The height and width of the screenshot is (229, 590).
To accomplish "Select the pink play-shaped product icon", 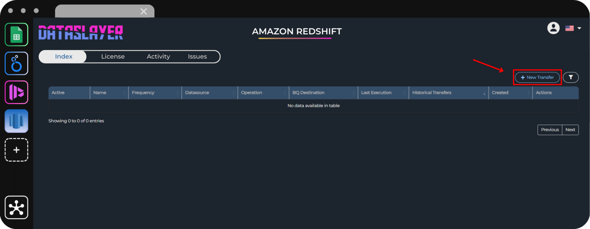I will 16,92.
